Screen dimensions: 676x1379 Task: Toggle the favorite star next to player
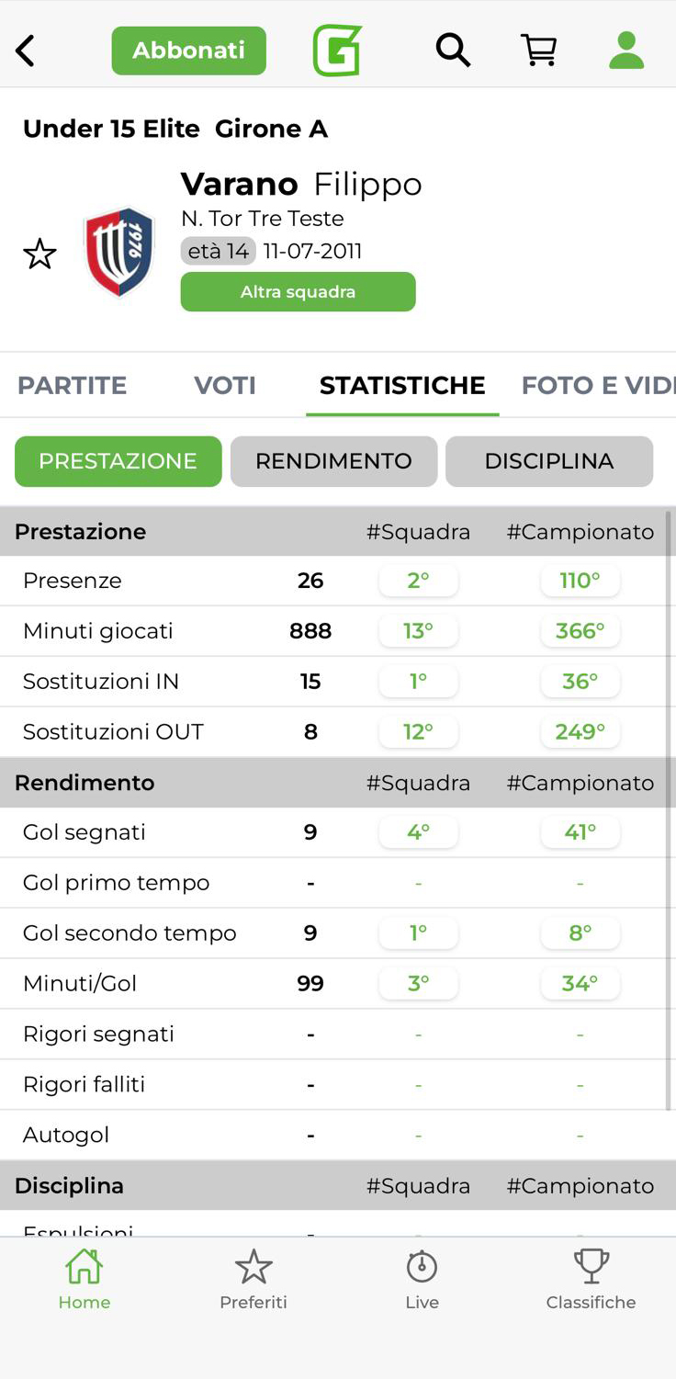coord(39,254)
